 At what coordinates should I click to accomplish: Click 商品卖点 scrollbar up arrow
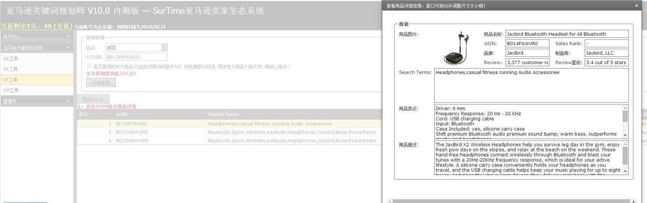click(625, 108)
